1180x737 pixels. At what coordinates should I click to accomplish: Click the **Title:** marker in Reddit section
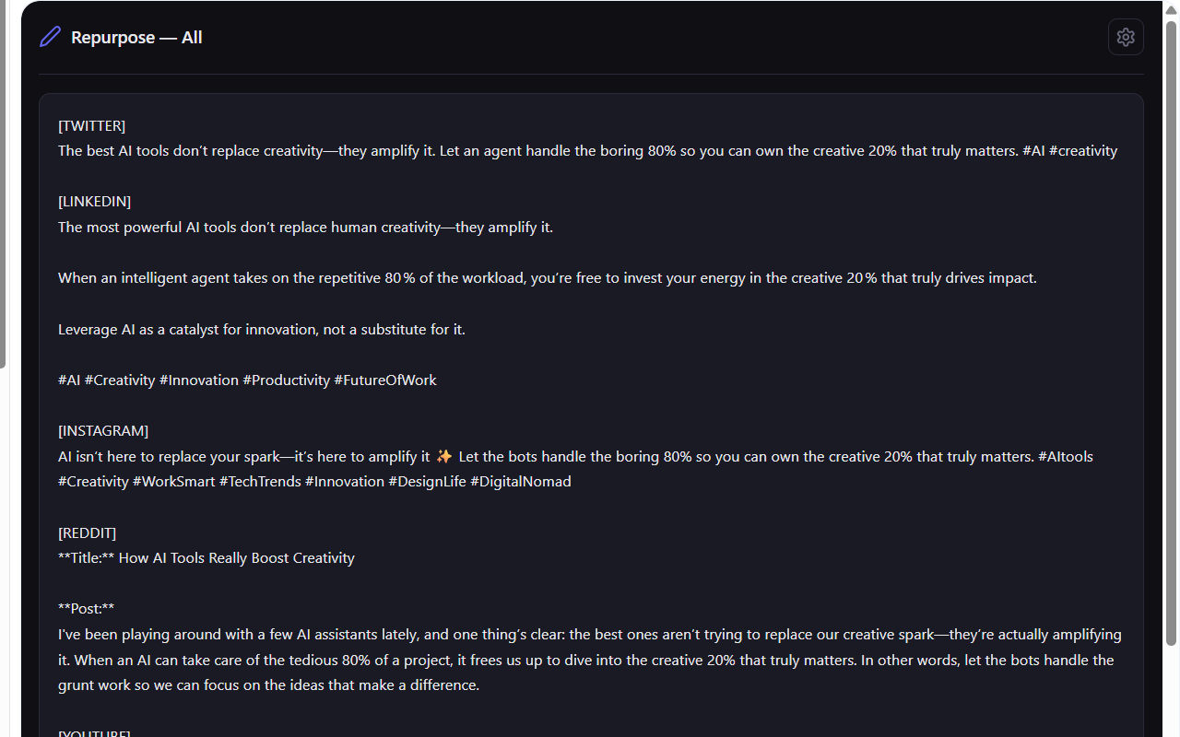point(86,557)
